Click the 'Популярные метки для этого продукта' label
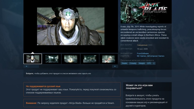Viewport: 194px width, 109px height. 137,60
